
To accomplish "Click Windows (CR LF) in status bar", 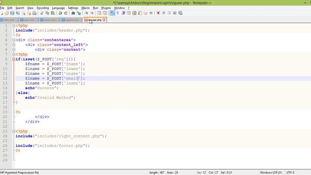I will (x=271, y=173).
